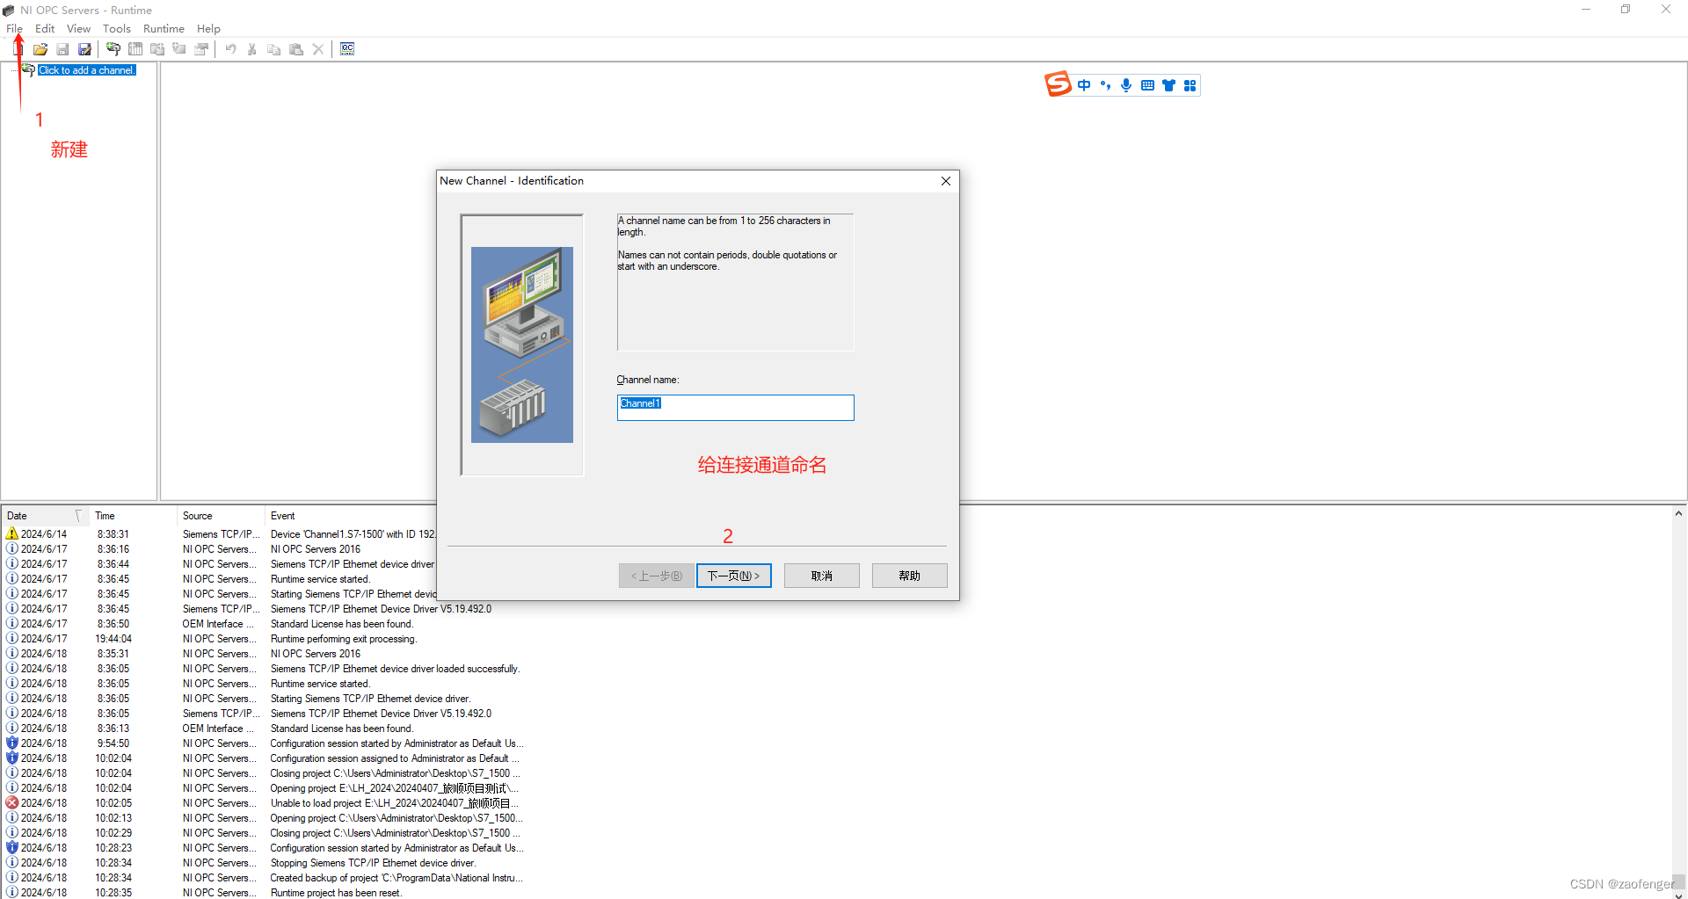Open the Runtime menu
Screen dimensions: 1688x899
click(x=164, y=28)
